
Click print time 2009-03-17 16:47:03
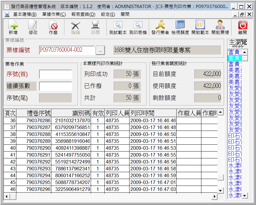pos(153,189)
